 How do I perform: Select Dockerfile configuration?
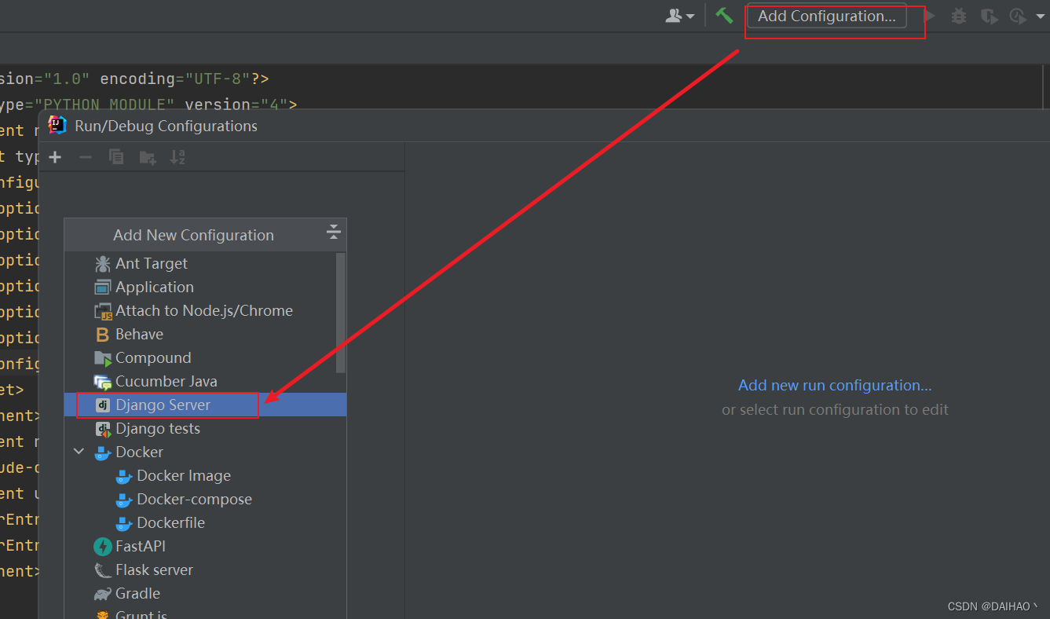pyautogui.click(x=205, y=522)
